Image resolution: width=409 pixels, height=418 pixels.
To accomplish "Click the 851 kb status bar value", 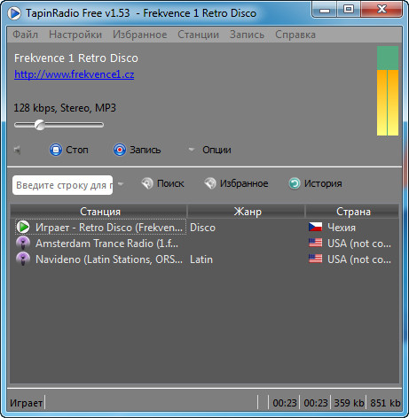I will [385, 403].
